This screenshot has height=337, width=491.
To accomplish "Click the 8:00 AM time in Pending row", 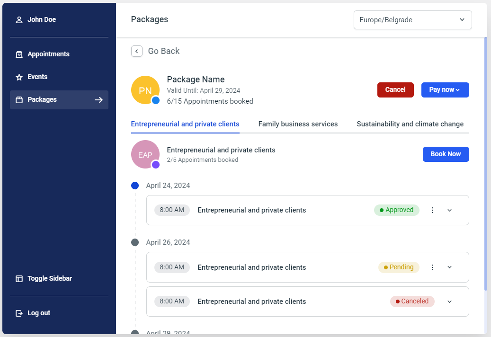I will click(172, 267).
